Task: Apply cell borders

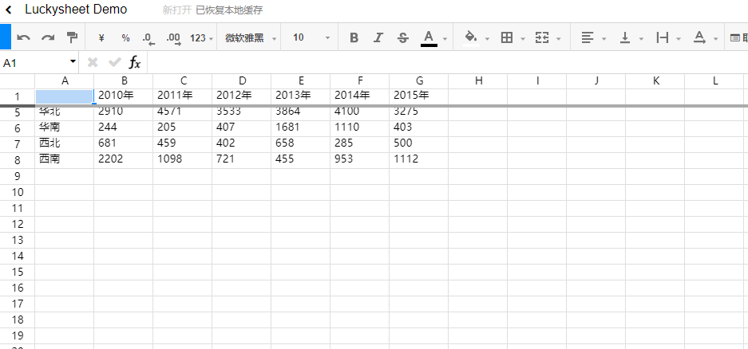Action: point(507,38)
